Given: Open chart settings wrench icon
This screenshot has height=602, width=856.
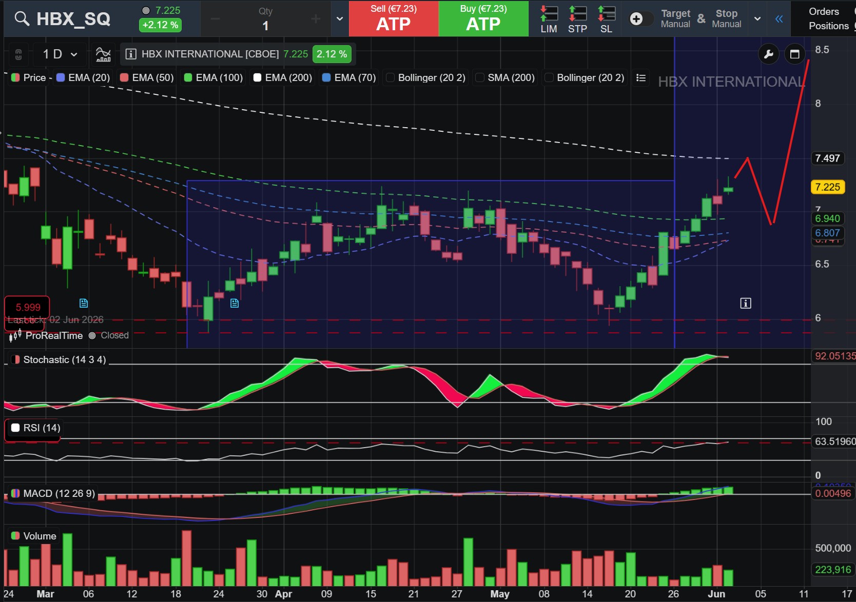Looking at the screenshot, I should [x=769, y=54].
